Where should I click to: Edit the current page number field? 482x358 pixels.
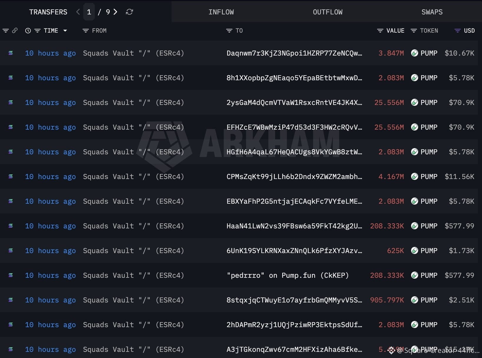click(x=89, y=12)
